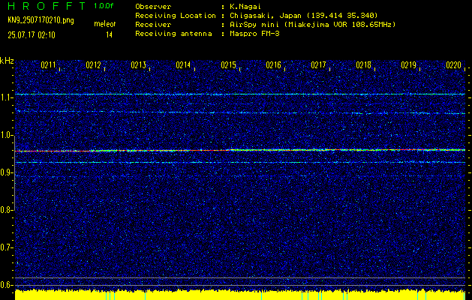Viewport: 472px width, 300px height.
Task: Click the 1.1 kHz axis label
Action: click(x=6, y=97)
